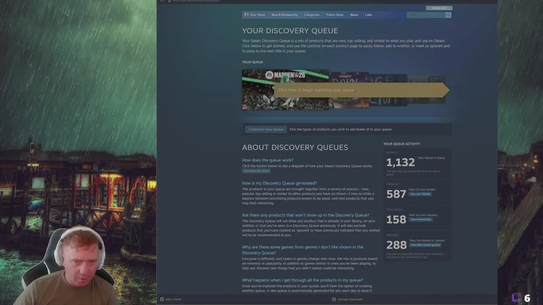Click the second game thumbnail in queue
The width and height of the screenshot is (543, 305).
pos(349,90)
